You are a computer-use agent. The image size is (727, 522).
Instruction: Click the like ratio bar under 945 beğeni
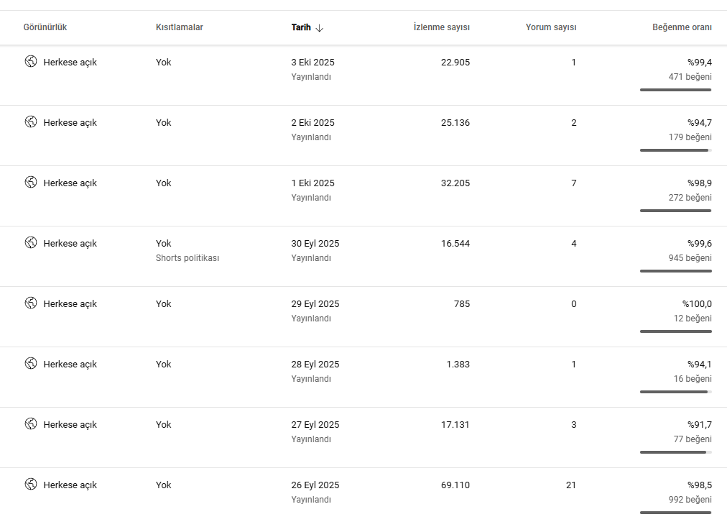pyautogui.click(x=675, y=271)
